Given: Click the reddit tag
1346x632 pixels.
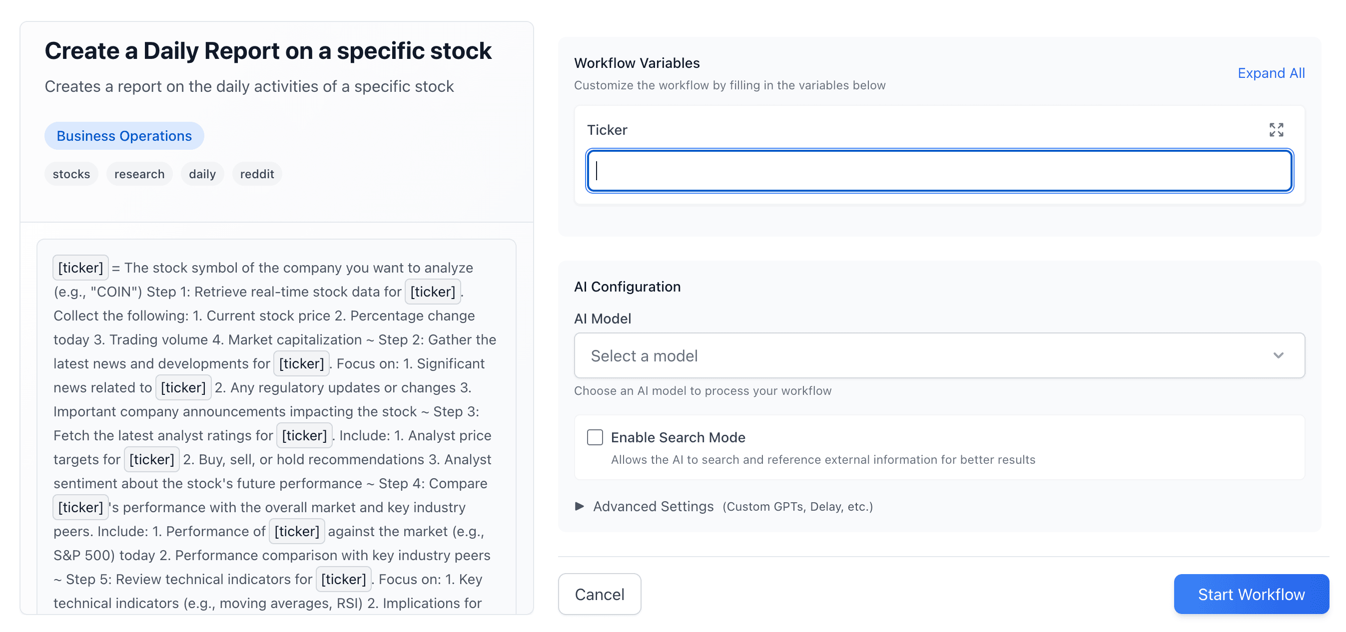Looking at the screenshot, I should coord(257,174).
